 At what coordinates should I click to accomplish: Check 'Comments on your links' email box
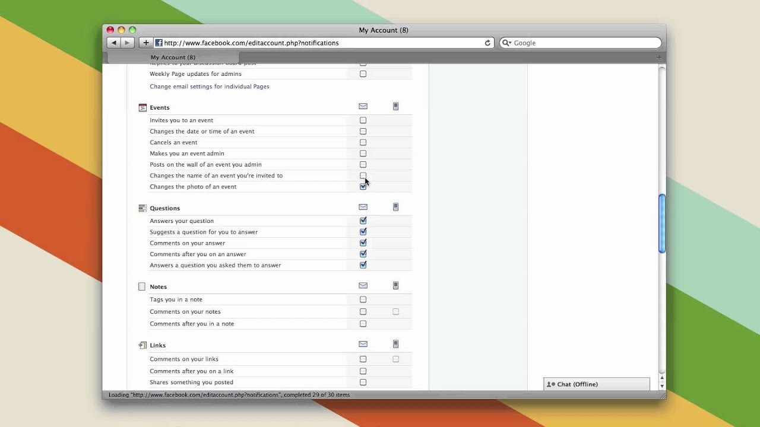click(363, 359)
